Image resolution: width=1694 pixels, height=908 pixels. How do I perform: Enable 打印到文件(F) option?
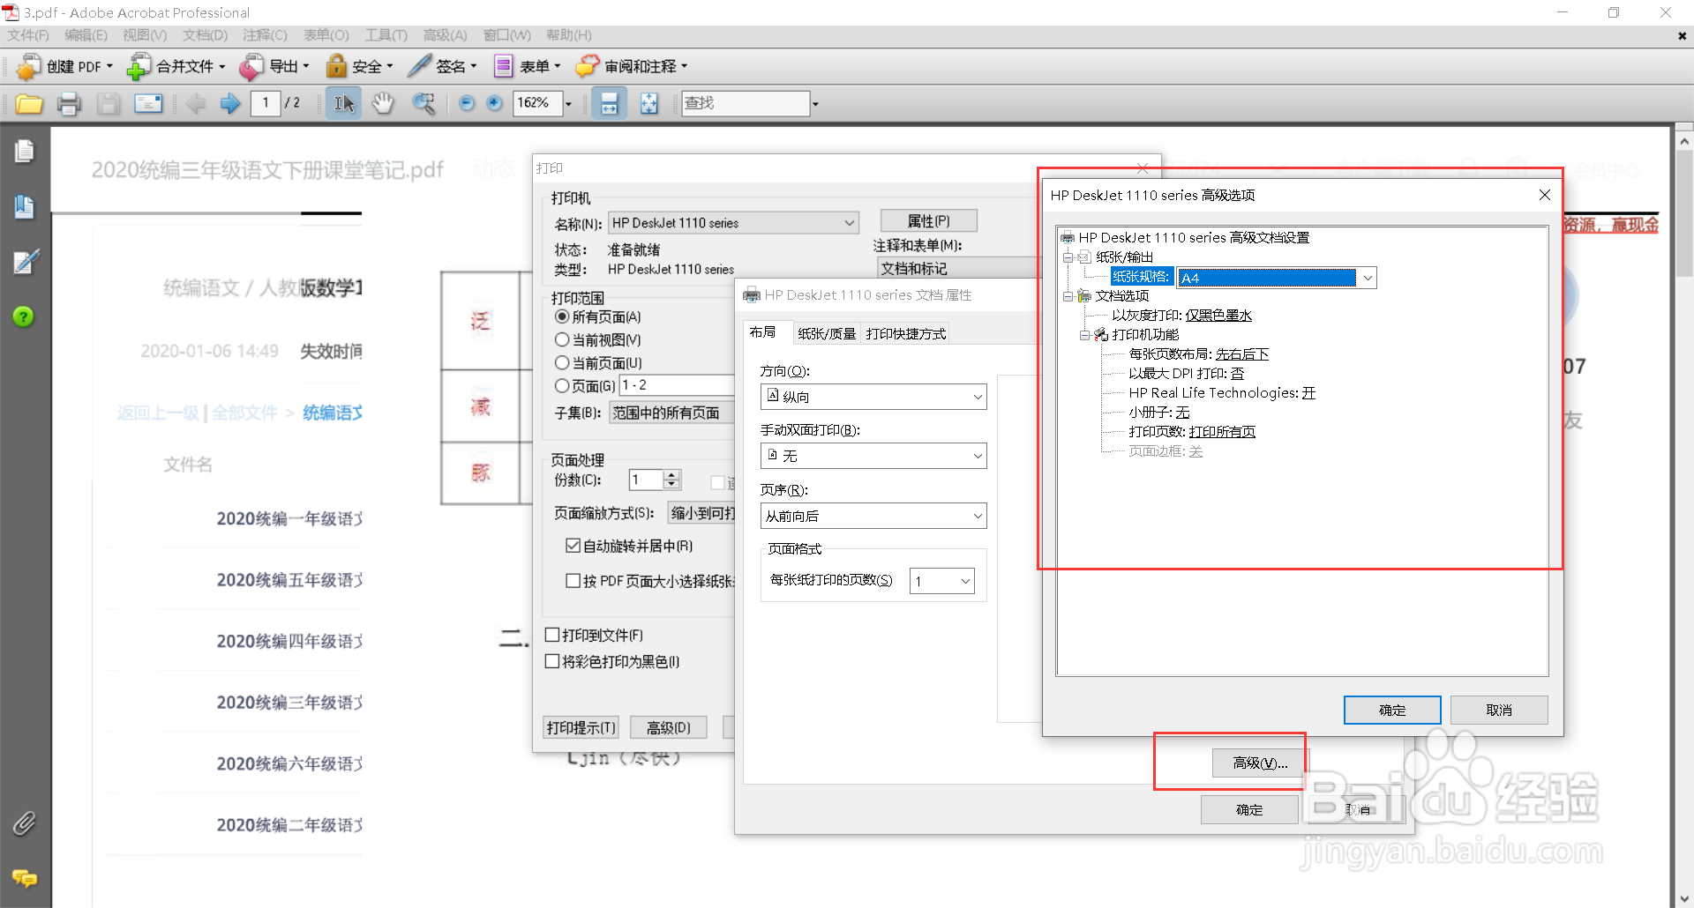553,635
